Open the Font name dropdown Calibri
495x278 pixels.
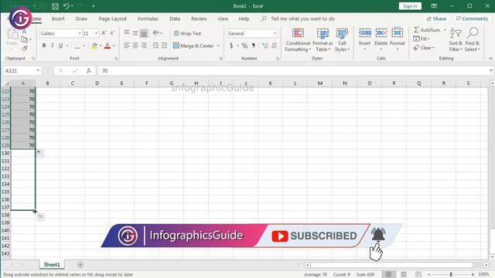click(x=80, y=33)
